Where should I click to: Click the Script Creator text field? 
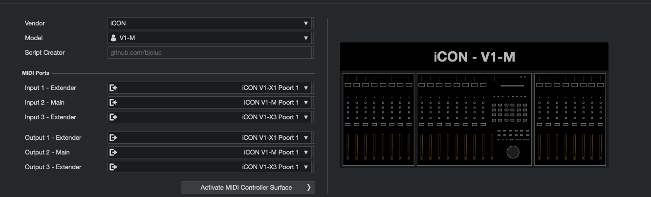[x=209, y=53]
